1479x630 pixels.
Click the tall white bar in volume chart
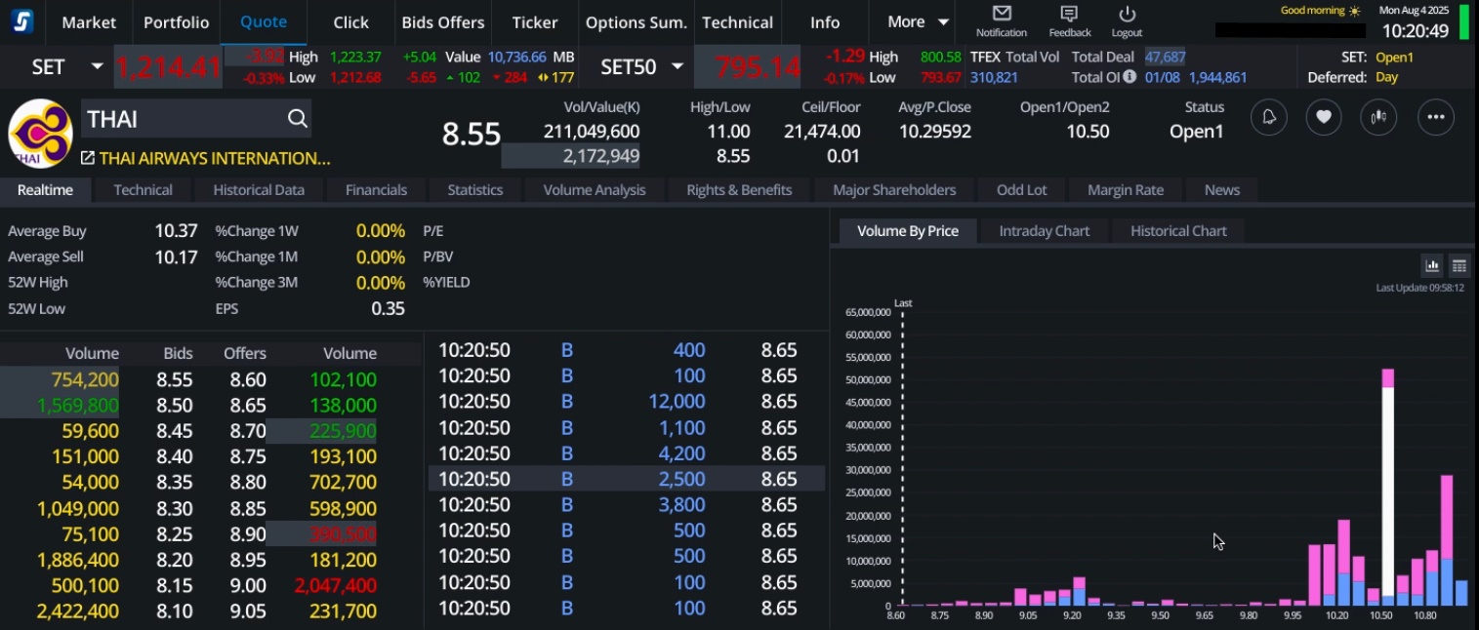pos(1387,492)
